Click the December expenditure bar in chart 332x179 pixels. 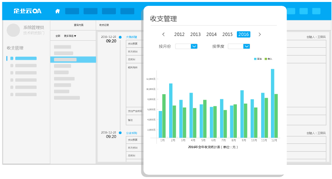pyautogui.click(x=272, y=104)
